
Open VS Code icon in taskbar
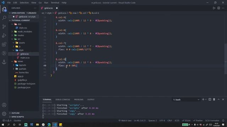coord(55,125)
